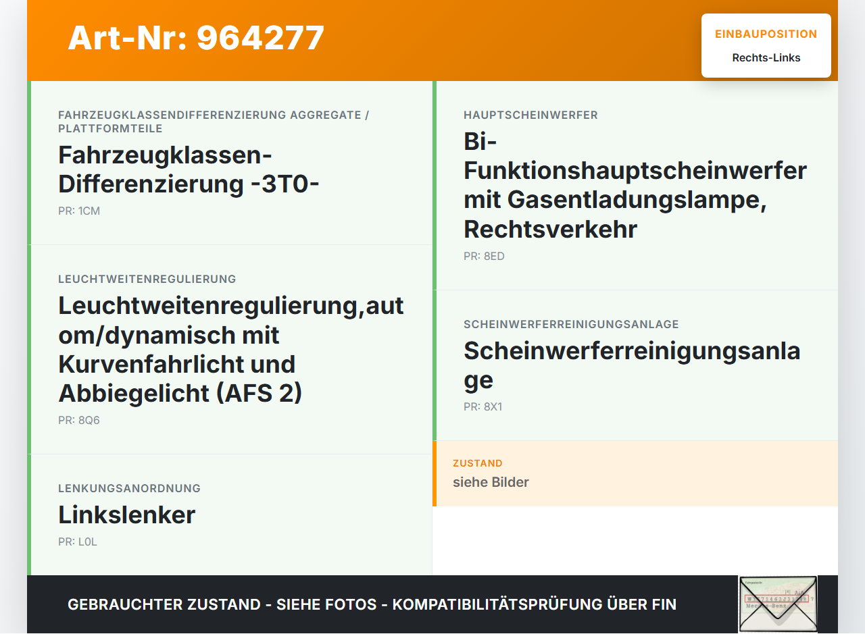The image size is (865, 634).
Task: Select the SCHEINWERFERREINIGUNGSANLAGE category heading
Action: [x=571, y=324]
